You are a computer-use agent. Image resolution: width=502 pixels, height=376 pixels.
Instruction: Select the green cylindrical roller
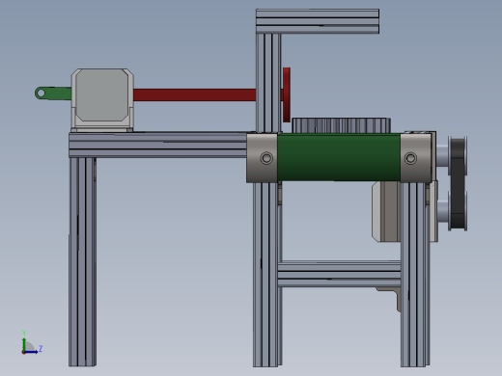click(x=339, y=157)
